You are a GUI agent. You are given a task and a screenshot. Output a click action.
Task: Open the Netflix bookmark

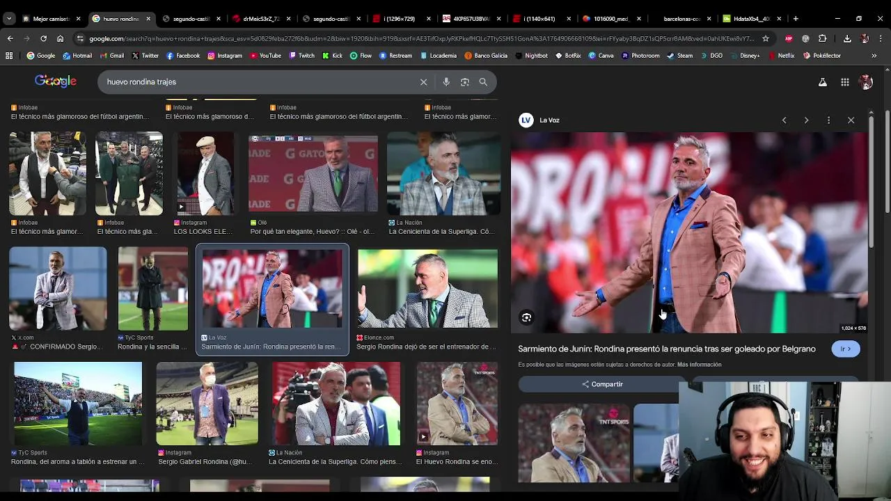[x=781, y=56]
